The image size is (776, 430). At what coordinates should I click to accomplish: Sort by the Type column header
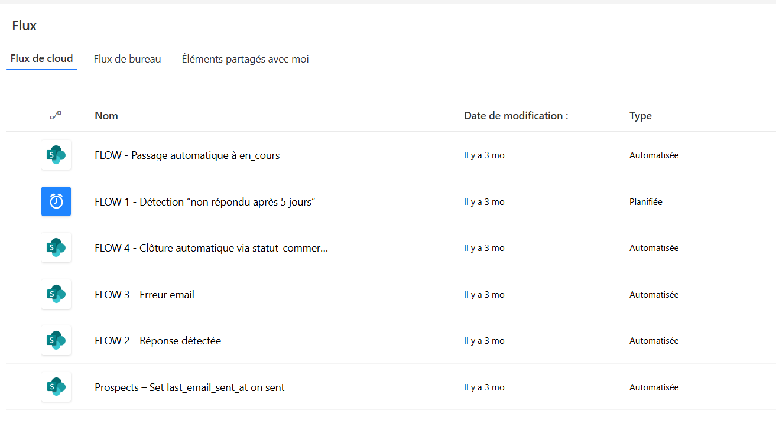[641, 116]
